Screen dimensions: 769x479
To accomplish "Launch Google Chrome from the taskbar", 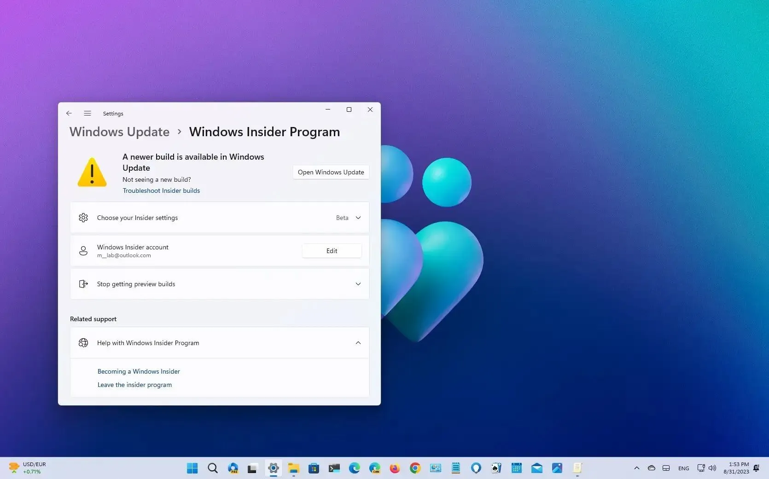I will [x=415, y=468].
